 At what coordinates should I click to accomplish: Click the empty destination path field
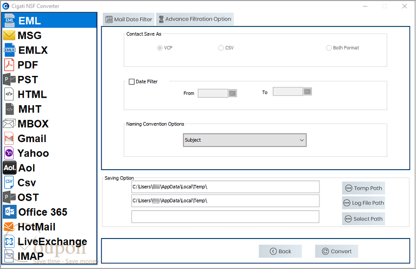point(225,217)
